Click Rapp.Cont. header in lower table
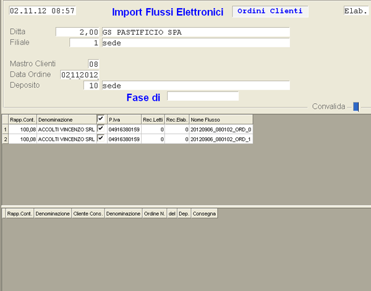Image resolution: width=371 pixels, height=291 pixels. 20,214
